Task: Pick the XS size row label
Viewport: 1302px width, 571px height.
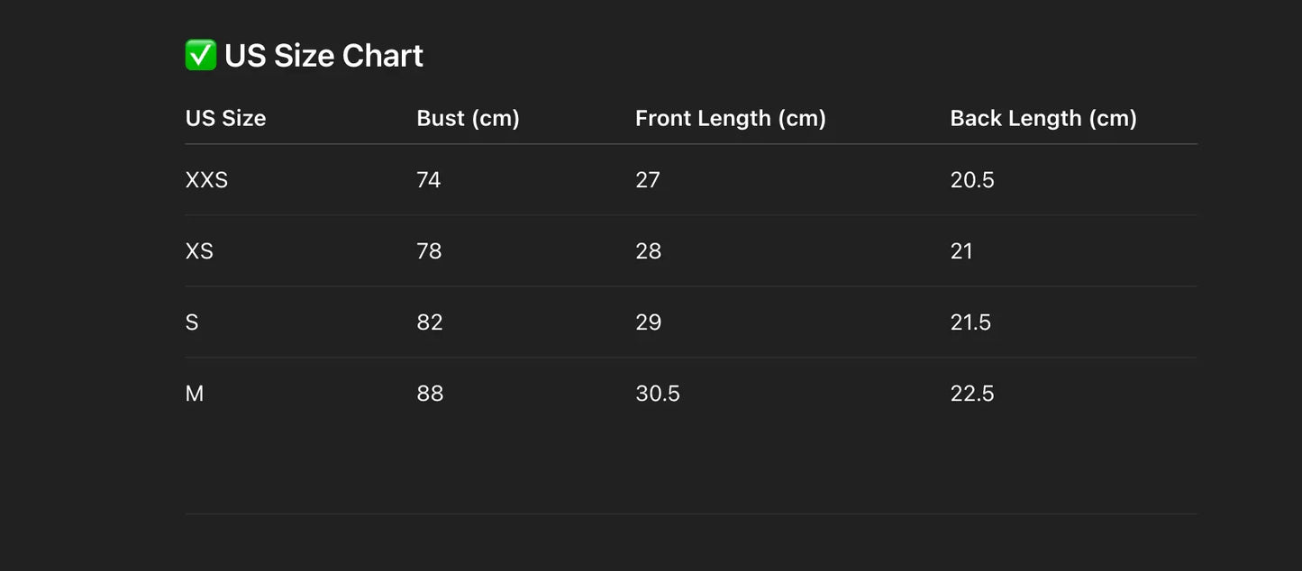Action: click(199, 251)
